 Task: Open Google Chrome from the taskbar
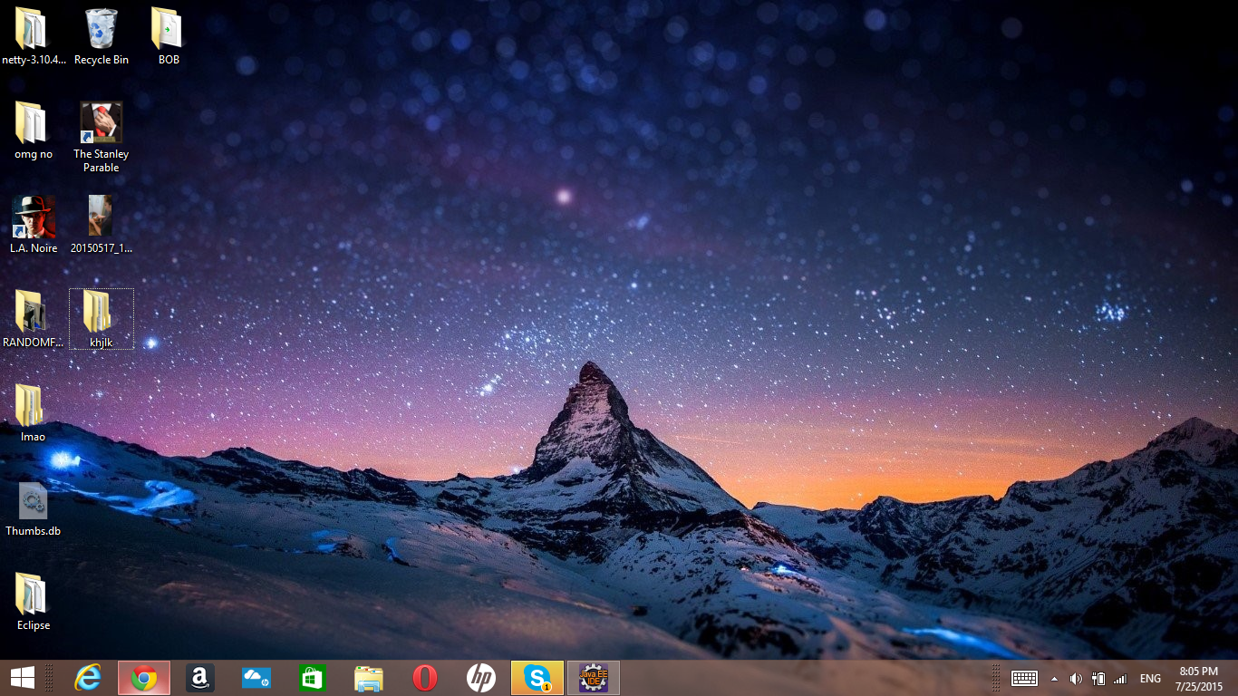coord(143,678)
